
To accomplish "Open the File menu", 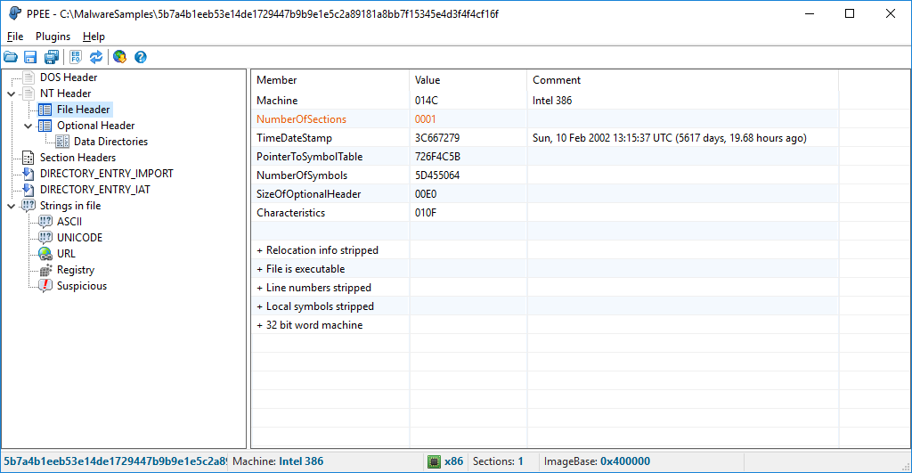I will click(15, 37).
